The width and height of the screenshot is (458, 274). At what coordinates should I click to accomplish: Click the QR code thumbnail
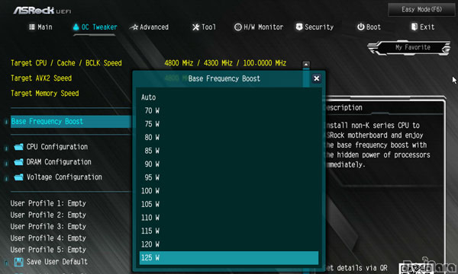click(416, 268)
